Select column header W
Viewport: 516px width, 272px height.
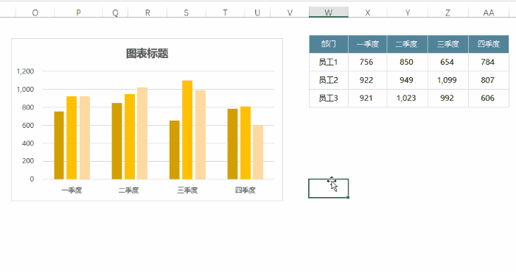(x=329, y=12)
